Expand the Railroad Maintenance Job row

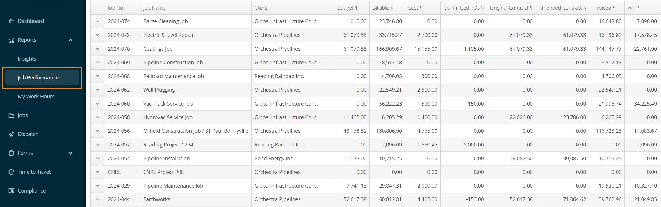point(97,76)
